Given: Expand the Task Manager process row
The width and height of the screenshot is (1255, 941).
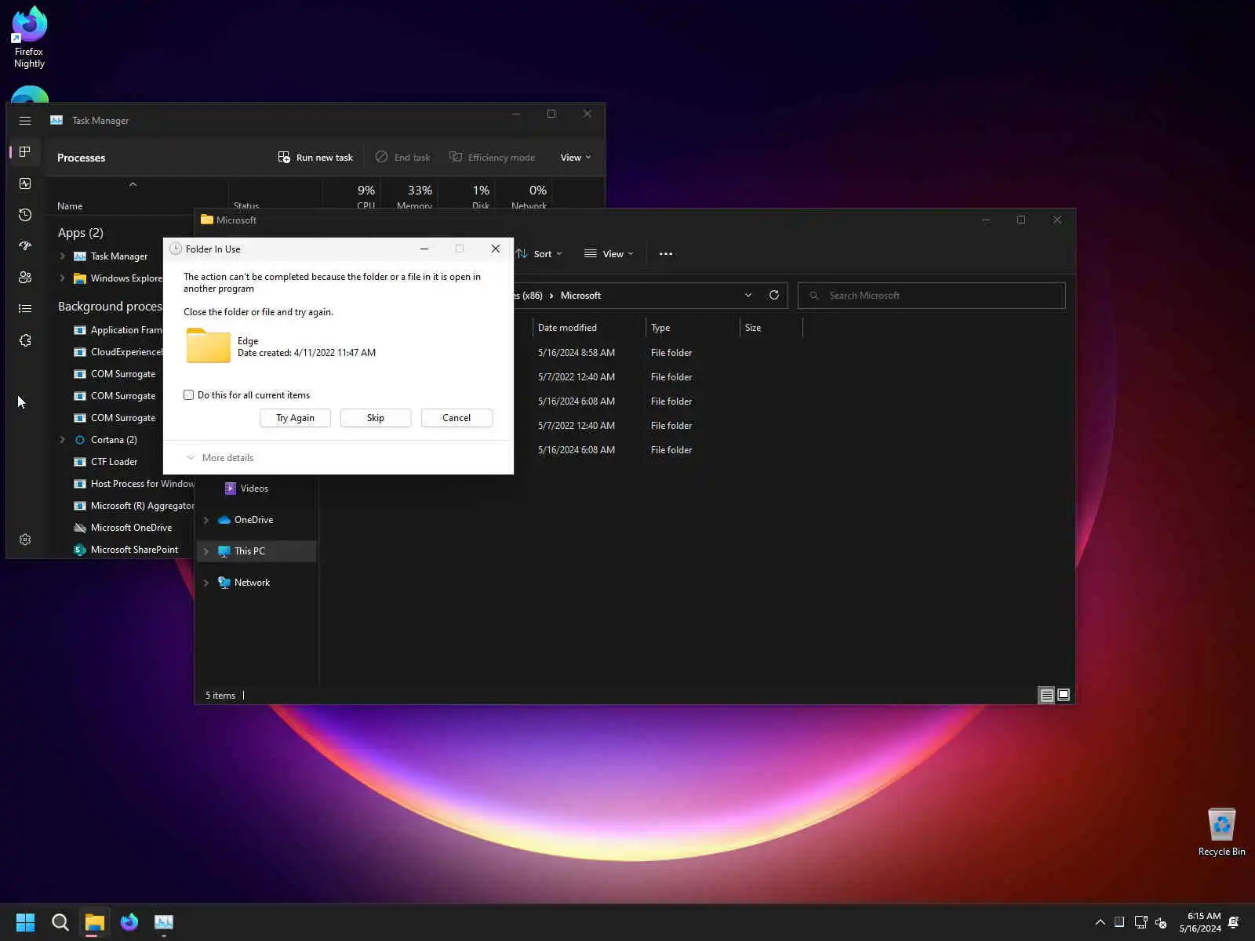Looking at the screenshot, I should click(x=62, y=256).
